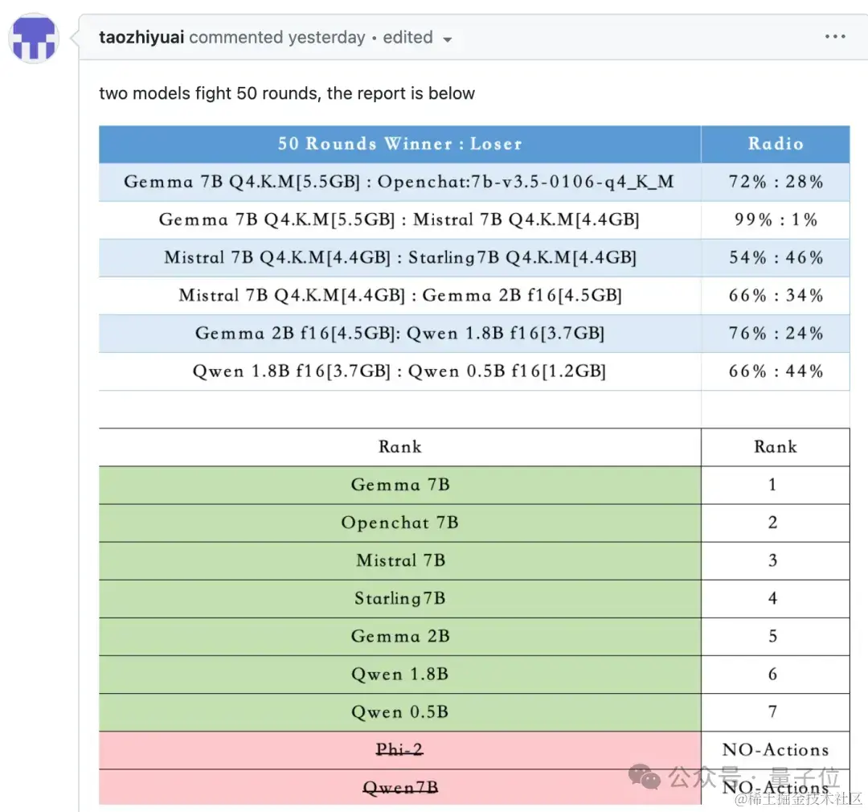The width and height of the screenshot is (868, 812).
Task: Select the Radio column header
Action: (x=775, y=144)
